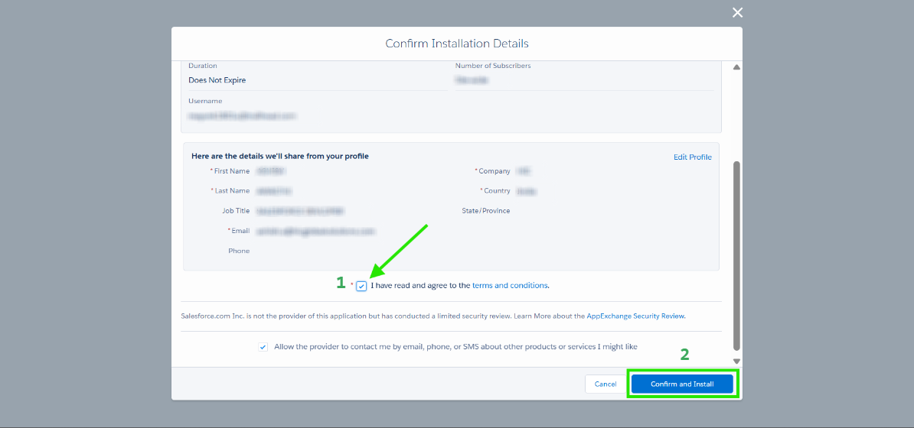The height and width of the screenshot is (428, 914).
Task: Click the 'First Name' field label
Action: (x=232, y=171)
